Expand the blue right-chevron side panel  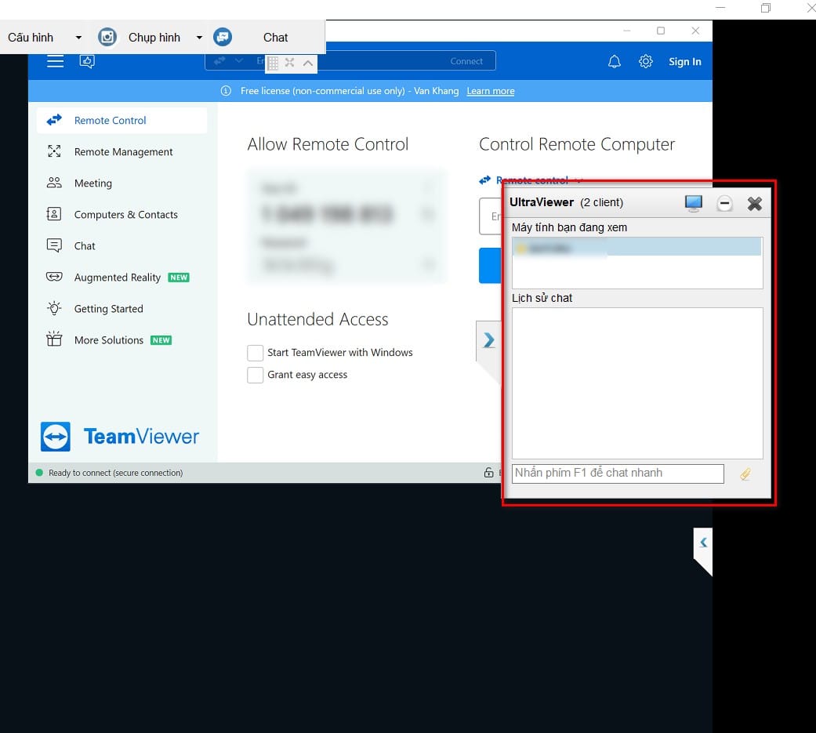pyautogui.click(x=488, y=340)
